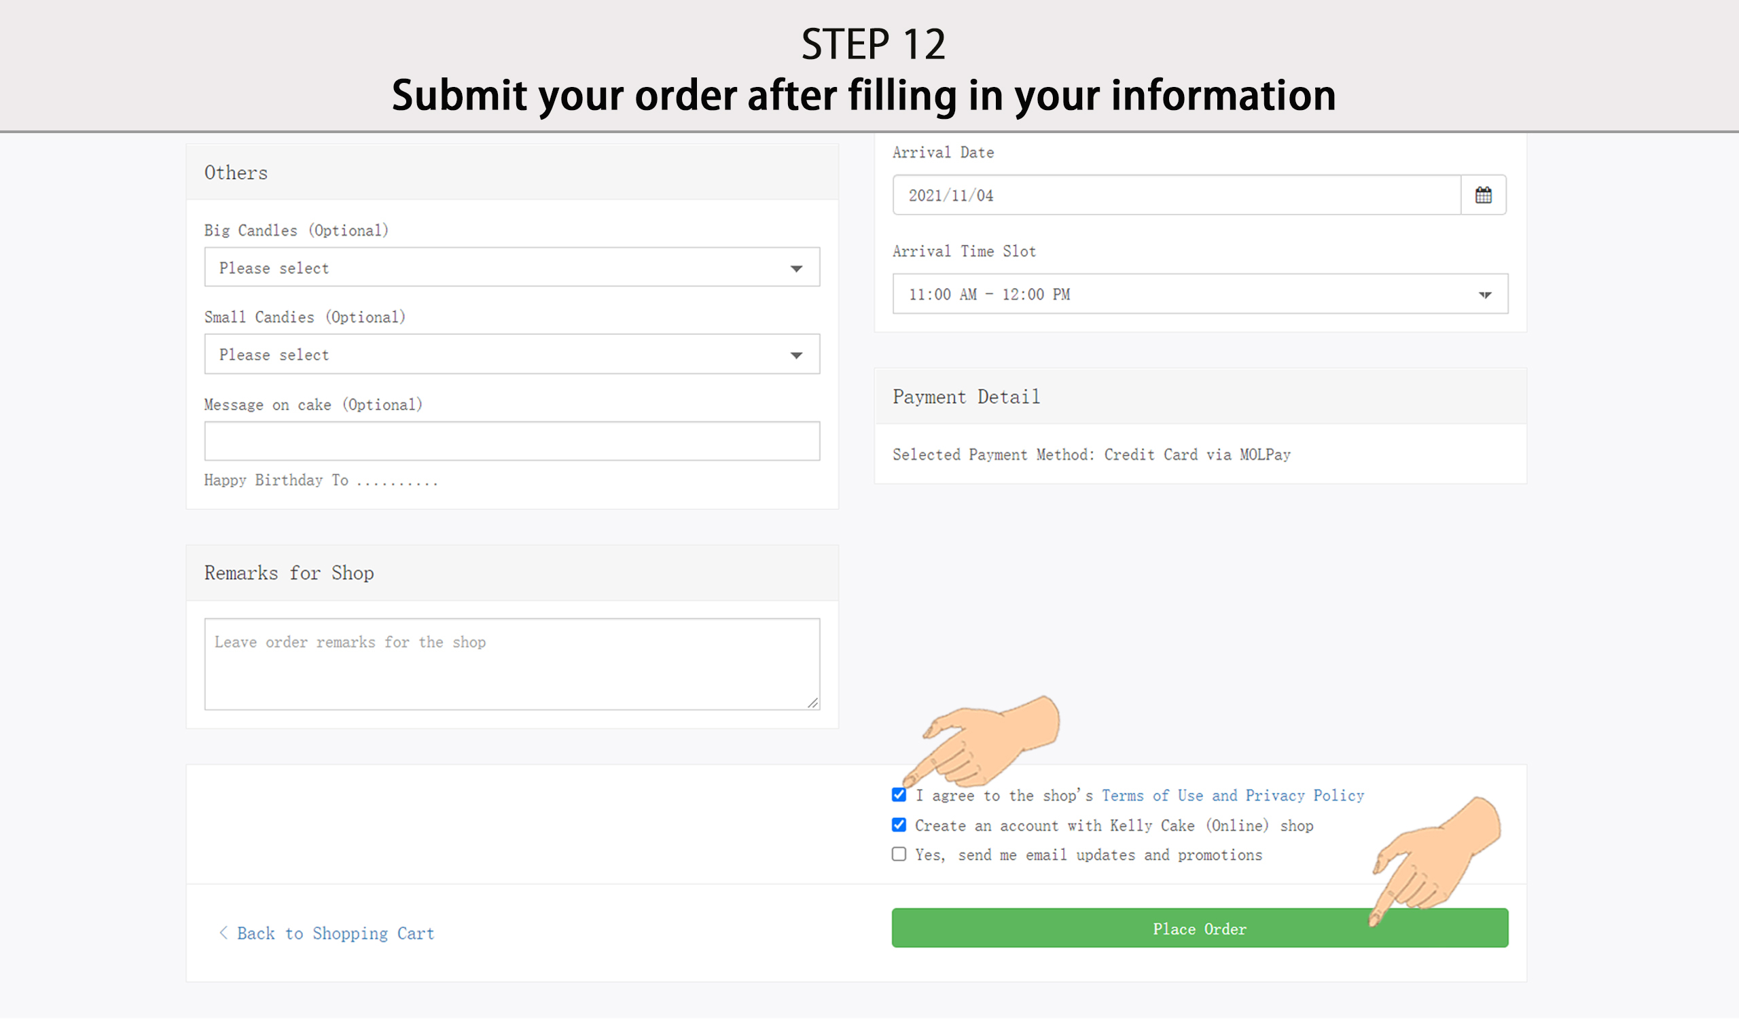Click the Selected Payment Method text
Viewport: 1739px width, 1019px height.
[x=1091, y=454]
